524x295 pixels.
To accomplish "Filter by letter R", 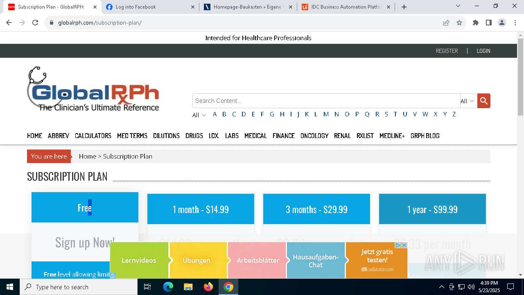I will [377, 114].
